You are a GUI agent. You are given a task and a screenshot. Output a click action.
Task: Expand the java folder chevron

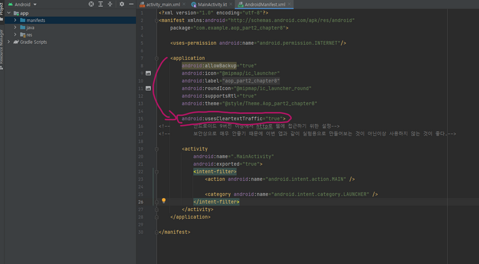[15, 27]
